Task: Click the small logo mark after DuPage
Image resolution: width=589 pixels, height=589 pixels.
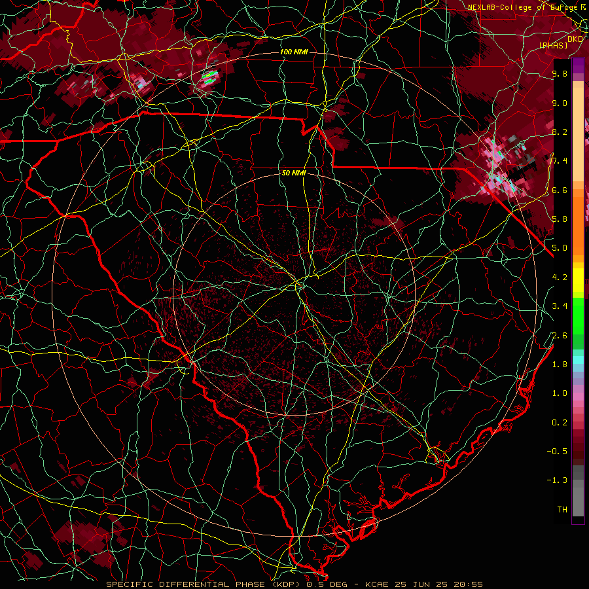Action: [x=583, y=7]
